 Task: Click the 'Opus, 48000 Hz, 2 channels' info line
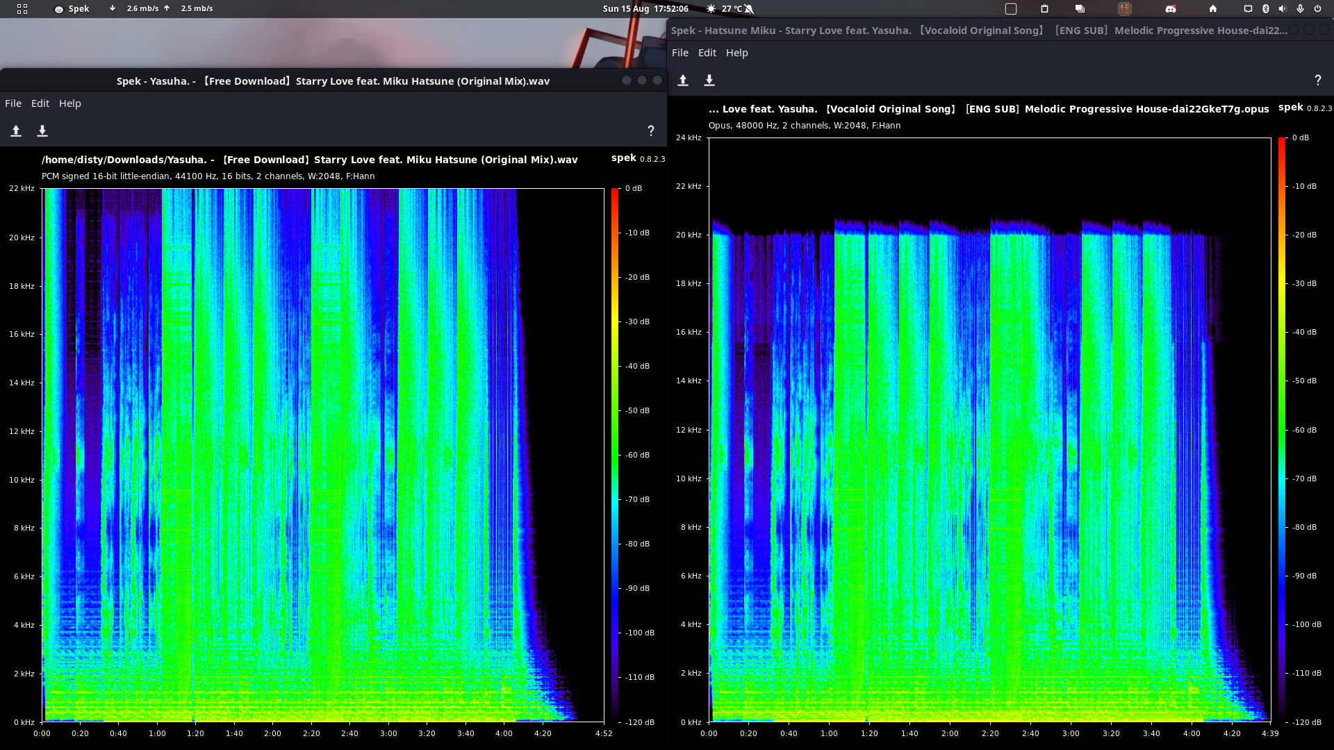(x=805, y=126)
